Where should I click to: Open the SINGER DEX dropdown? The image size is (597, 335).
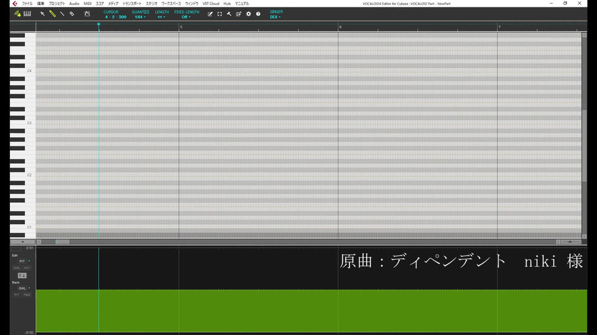[x=275, y=17]
